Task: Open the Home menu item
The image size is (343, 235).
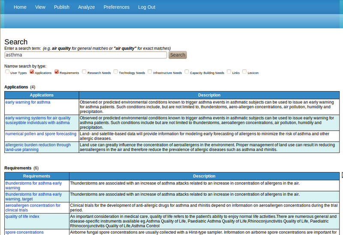Action: tap(20, 7)
